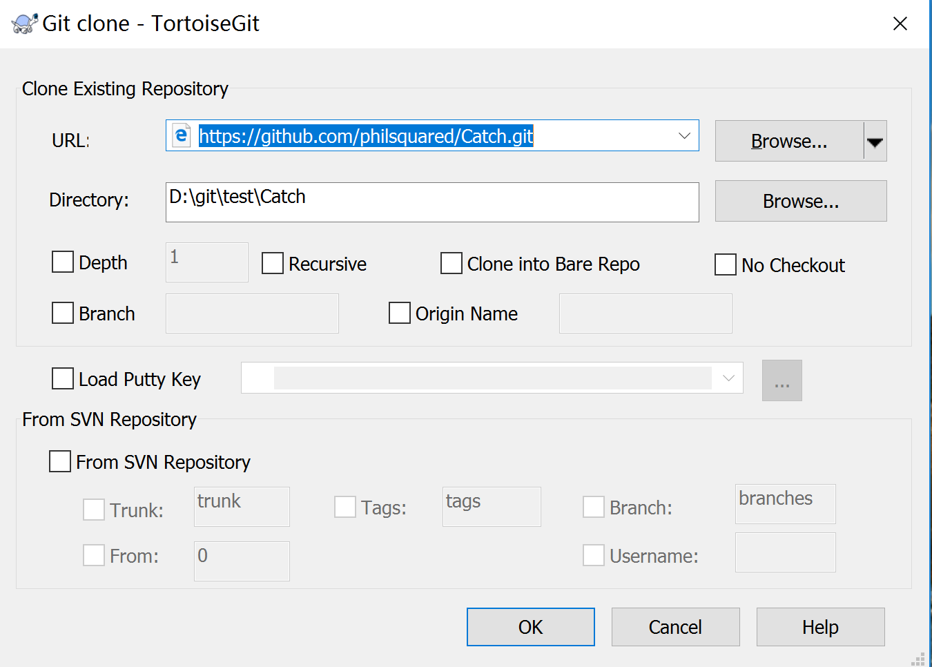Click Browse next to URL field
The height and width of the screenshot is (667, 932).
coord(789,142)
